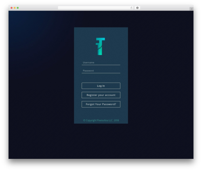Close the browser window with red button
The width and height of the screenshot is (202, 171).
pyautogui.click(x=12, y=8)
